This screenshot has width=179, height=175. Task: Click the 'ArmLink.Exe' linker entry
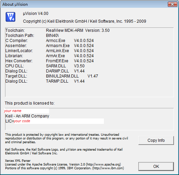coord(58,50)
